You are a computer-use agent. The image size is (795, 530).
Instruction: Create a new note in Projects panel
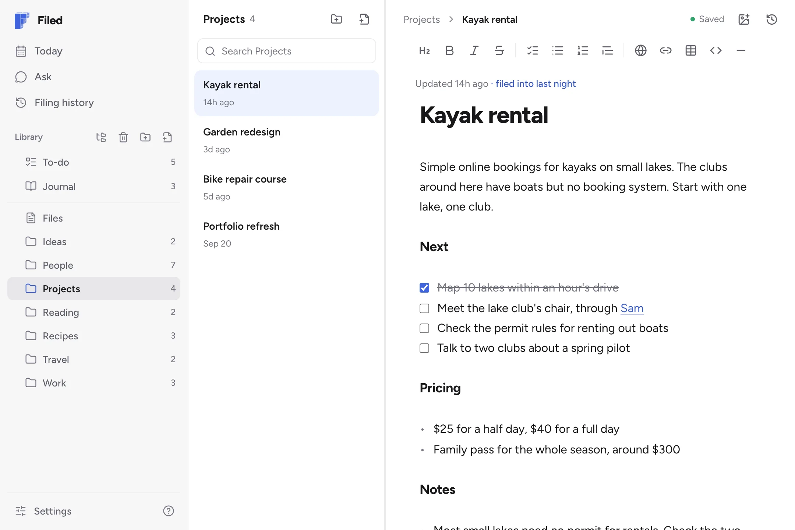(x=364, y=19)
